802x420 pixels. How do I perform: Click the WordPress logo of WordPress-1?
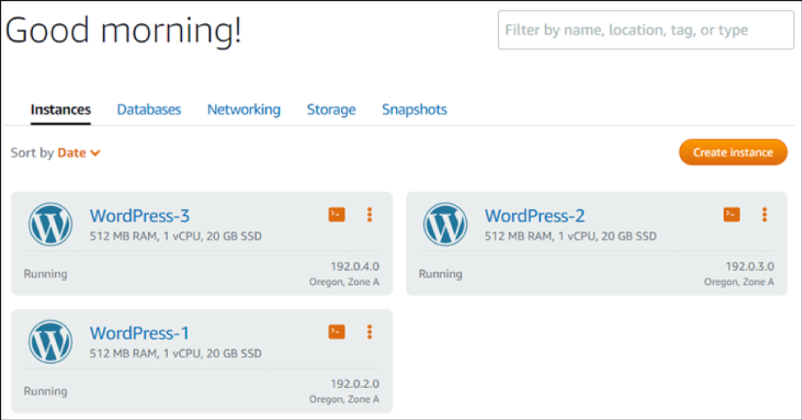pos(50,342)
